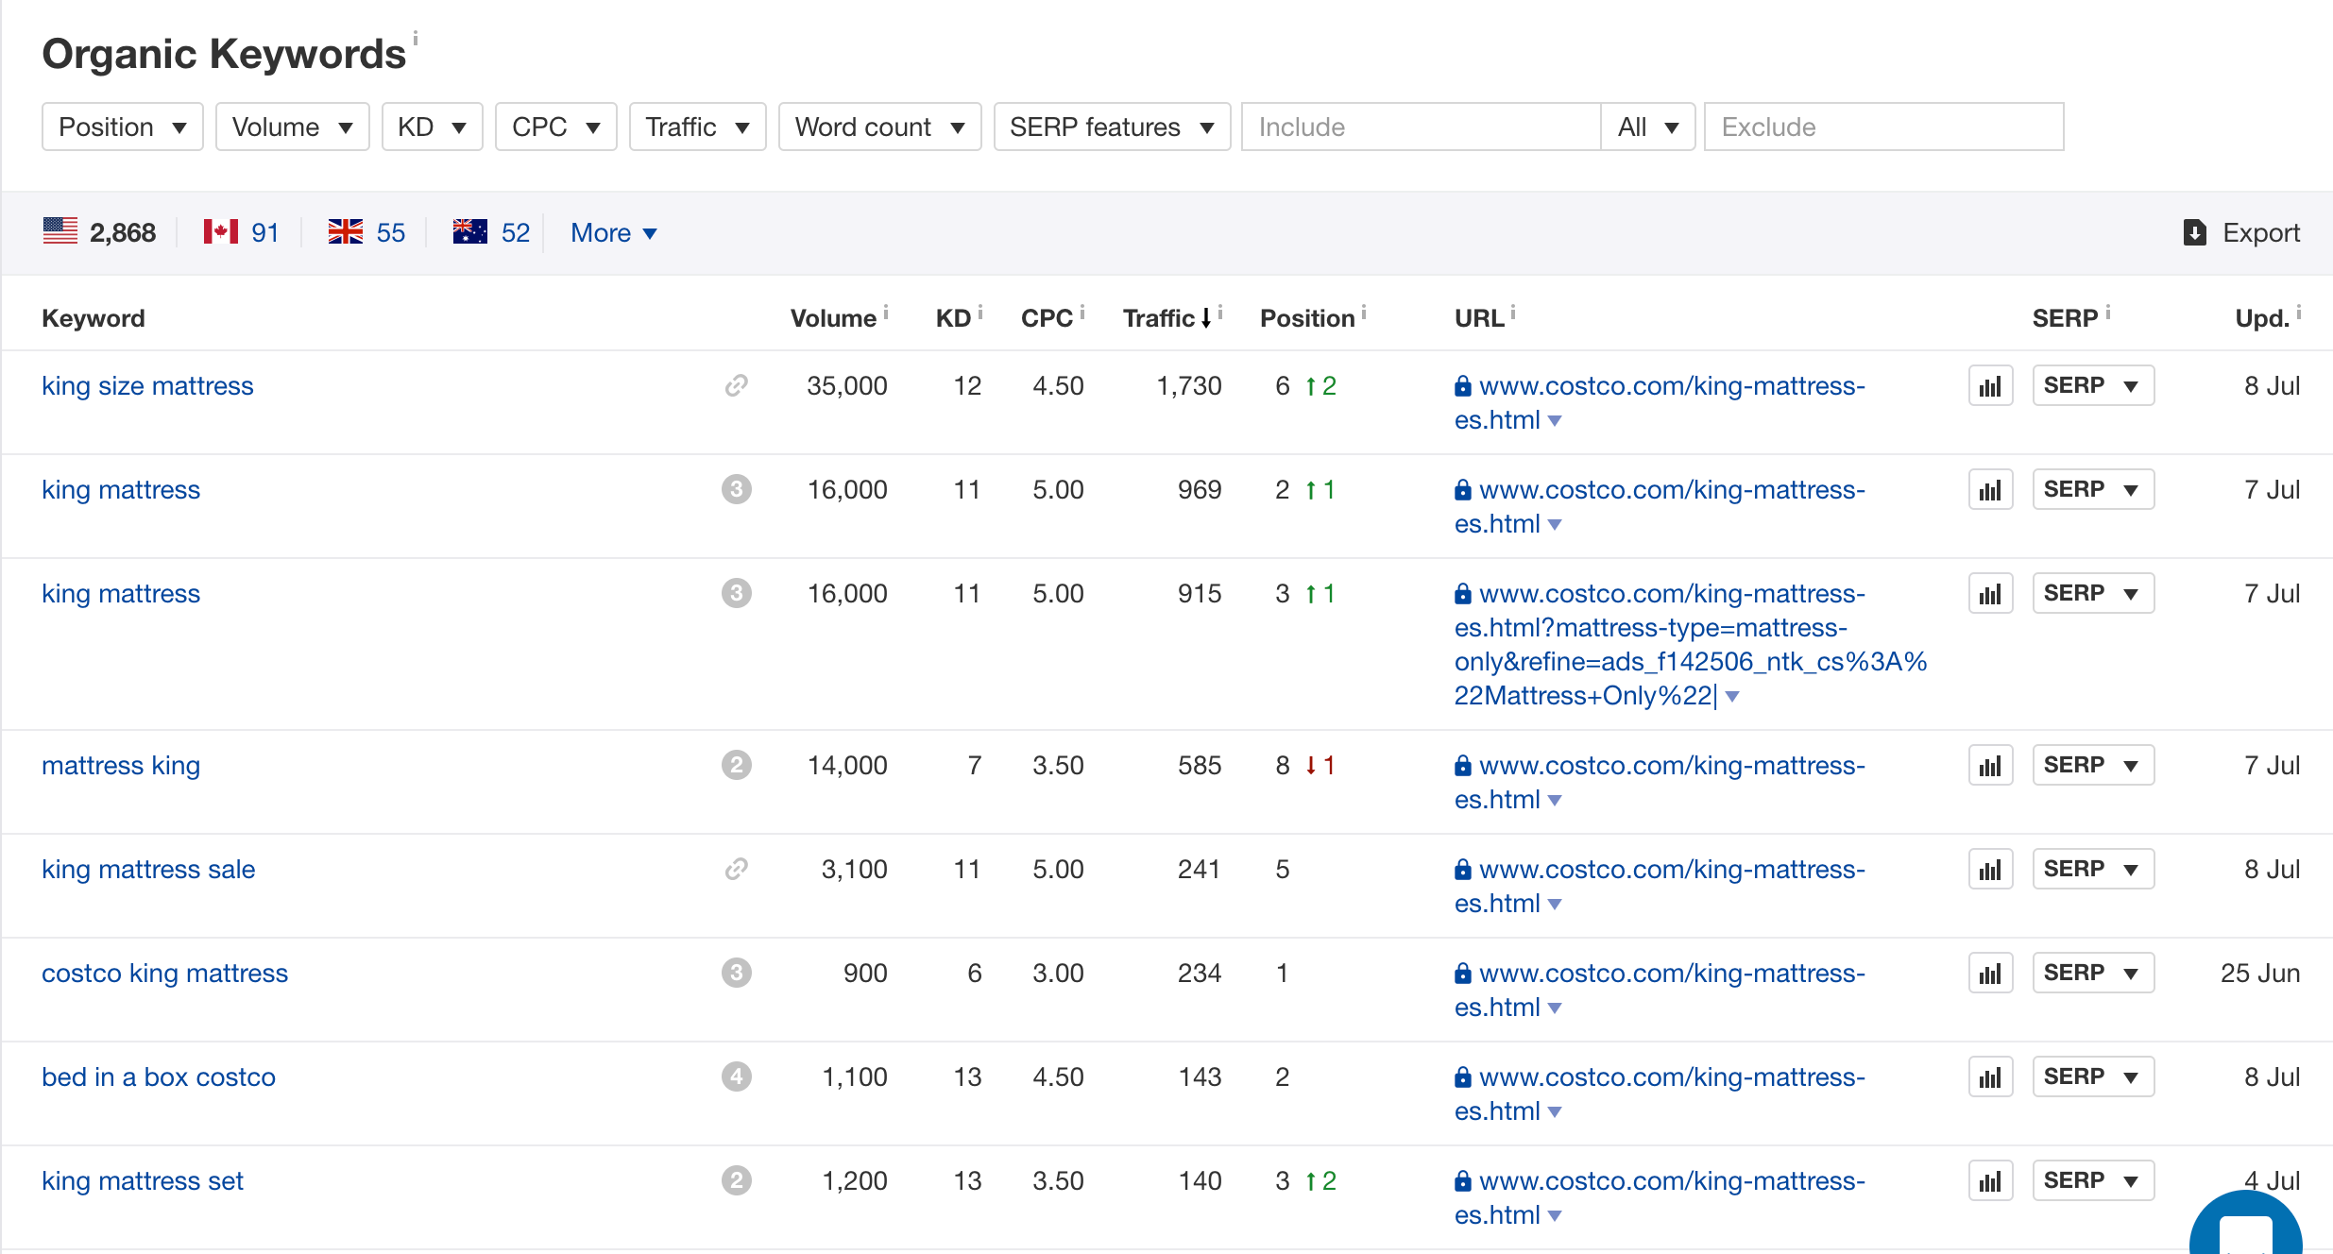Click SERP features badge 2 for king mattress set
This screenshot has width=2333, height=1254.
pyautogui.click(x=737, y=1180)
